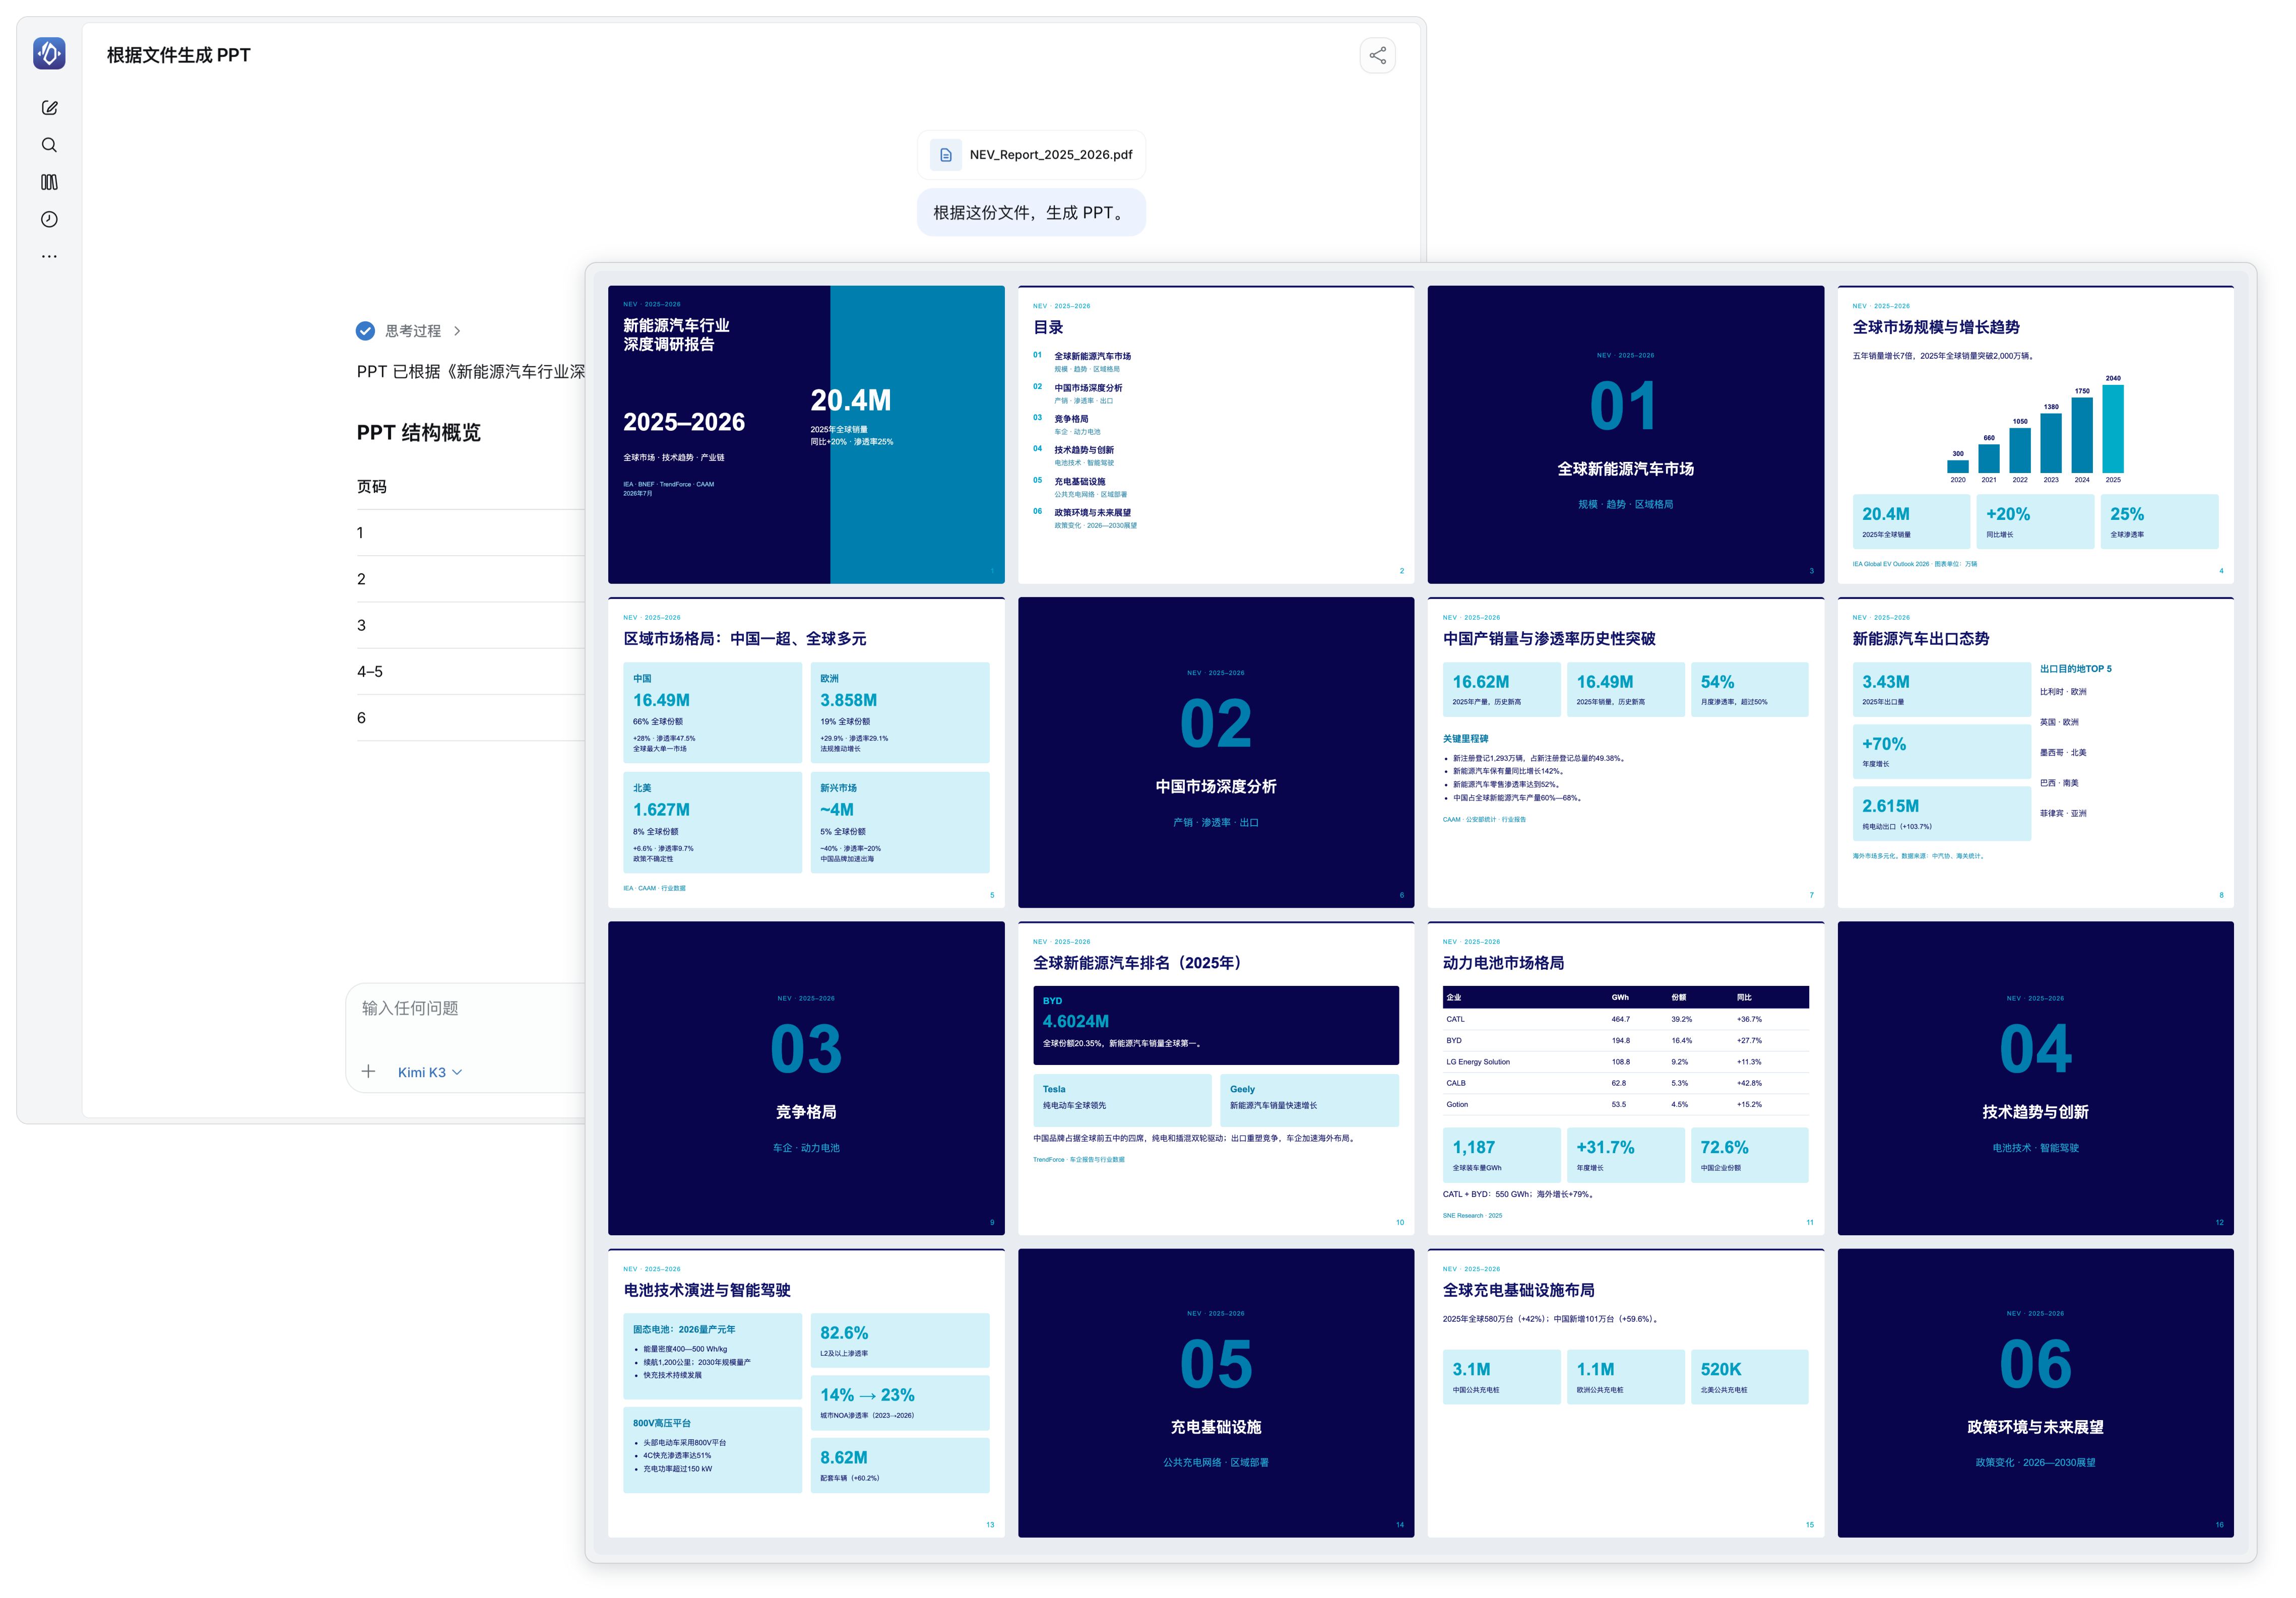Open section slide 04 技术趋势与创新

[2035, 1077]
